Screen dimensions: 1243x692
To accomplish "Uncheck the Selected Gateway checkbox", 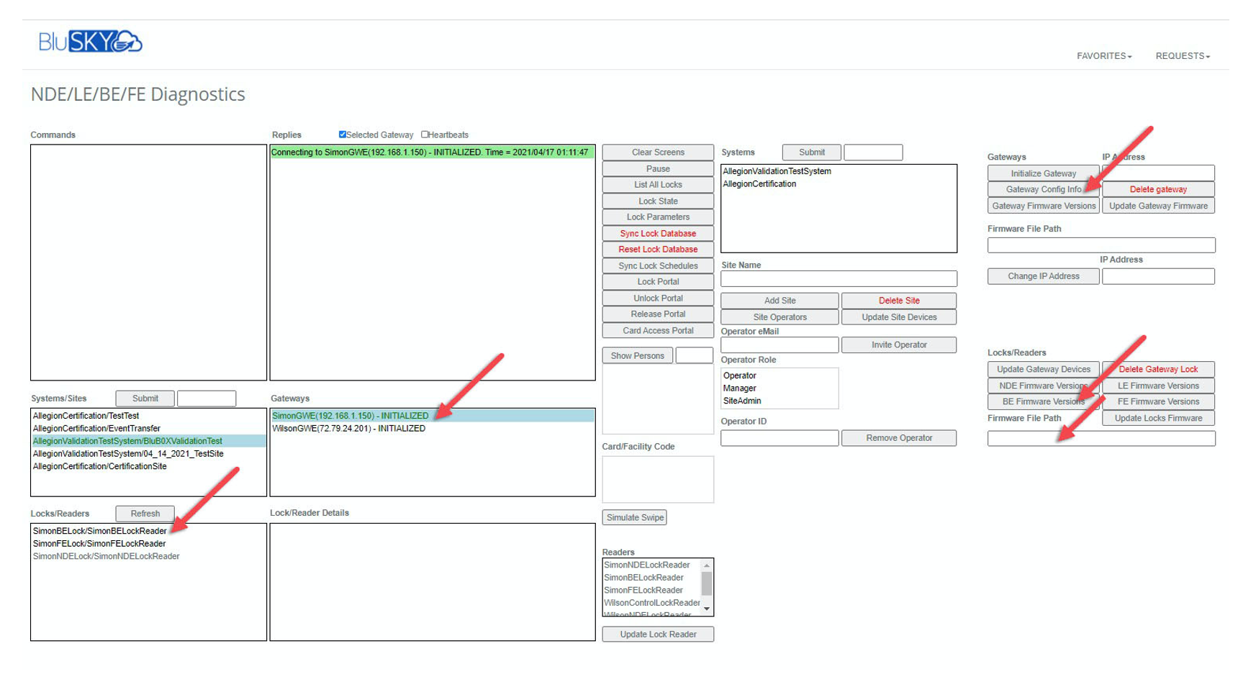I will 343,135.
